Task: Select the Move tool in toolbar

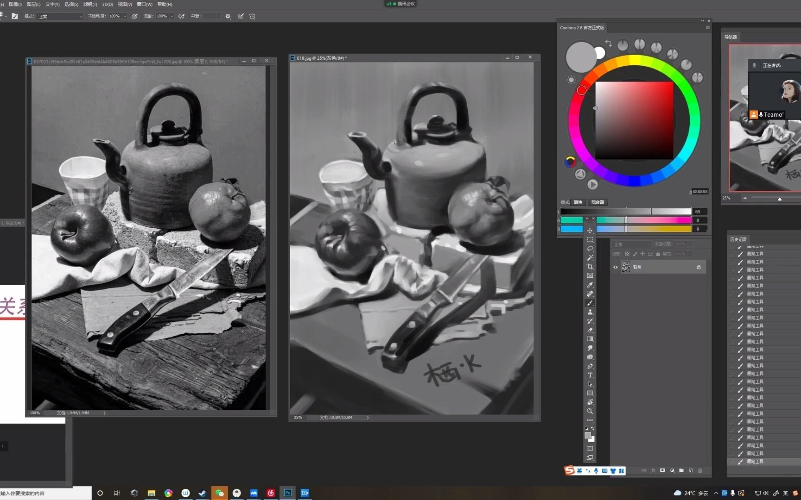Action: pyautogui.click(x=590, y=231)
